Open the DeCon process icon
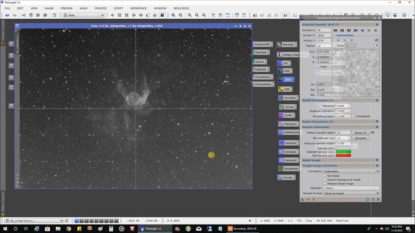Viewport: 415px width, 233px height. pos(259,61)
